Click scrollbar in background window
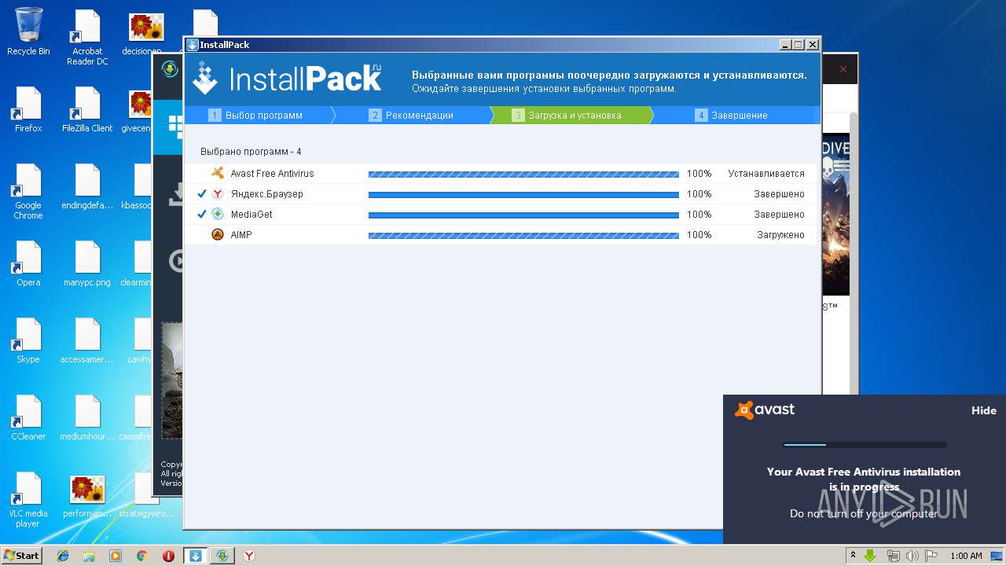 tap(854, 252)
